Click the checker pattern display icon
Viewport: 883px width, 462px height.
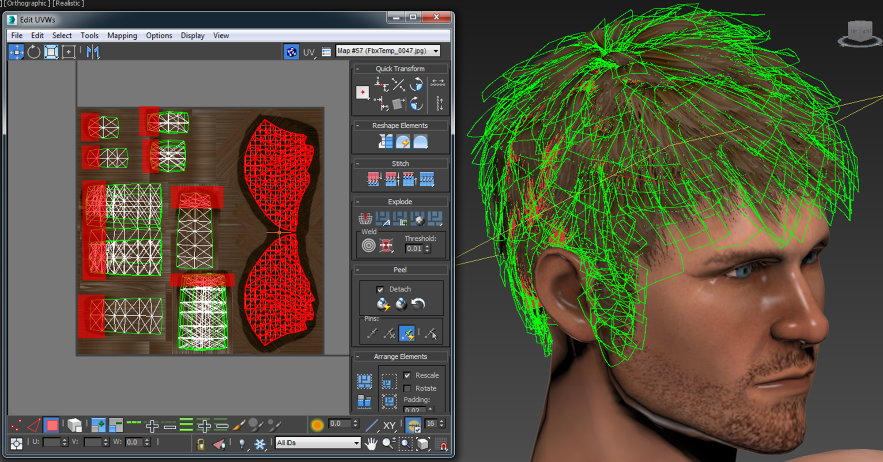(291, 52)
